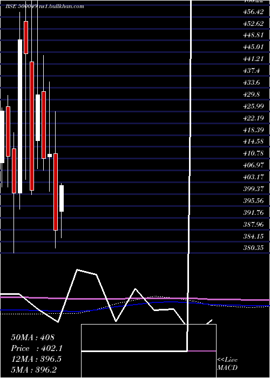Screen dimensions: 270x378
Task: Select the 406.97 price axis label
Action: click(x=253, y=165)
